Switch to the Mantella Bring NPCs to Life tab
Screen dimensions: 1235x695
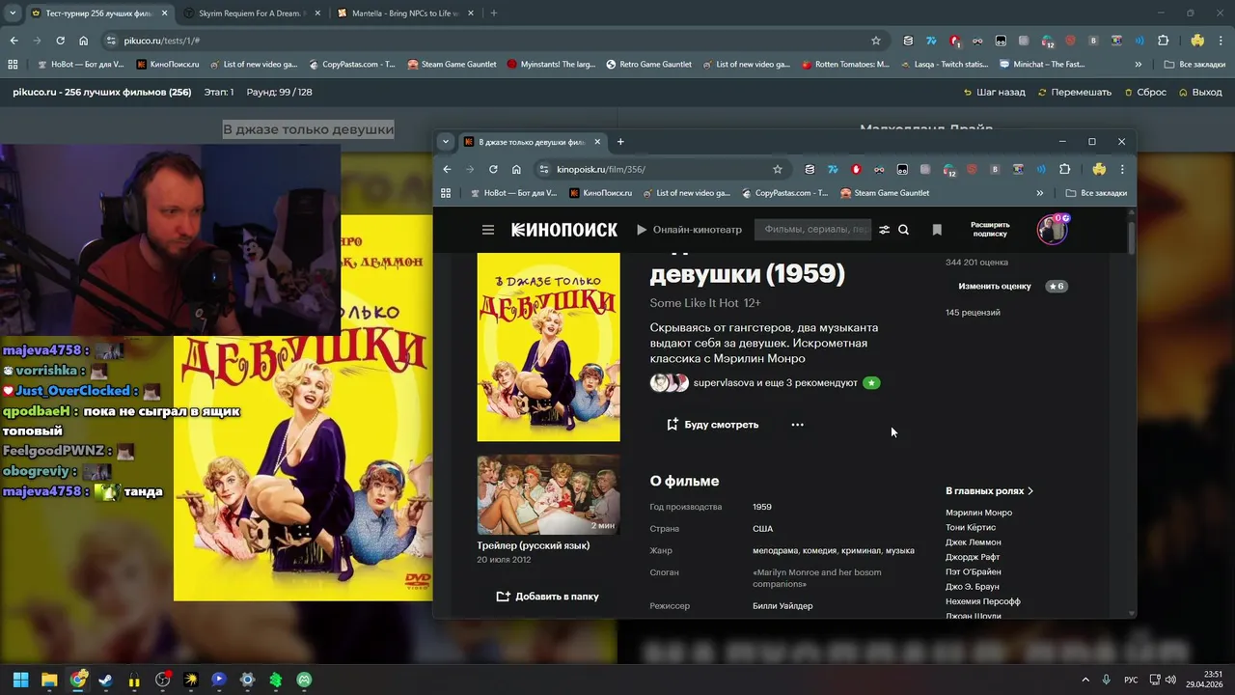tap(405, 14)
